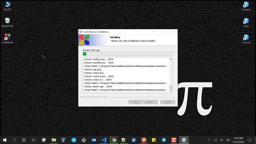Open the yellow Sticky Notes taskbar icon

click(x=154, y=140)
